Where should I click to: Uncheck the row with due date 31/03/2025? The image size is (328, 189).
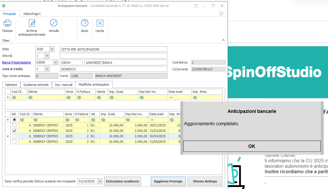14,131
